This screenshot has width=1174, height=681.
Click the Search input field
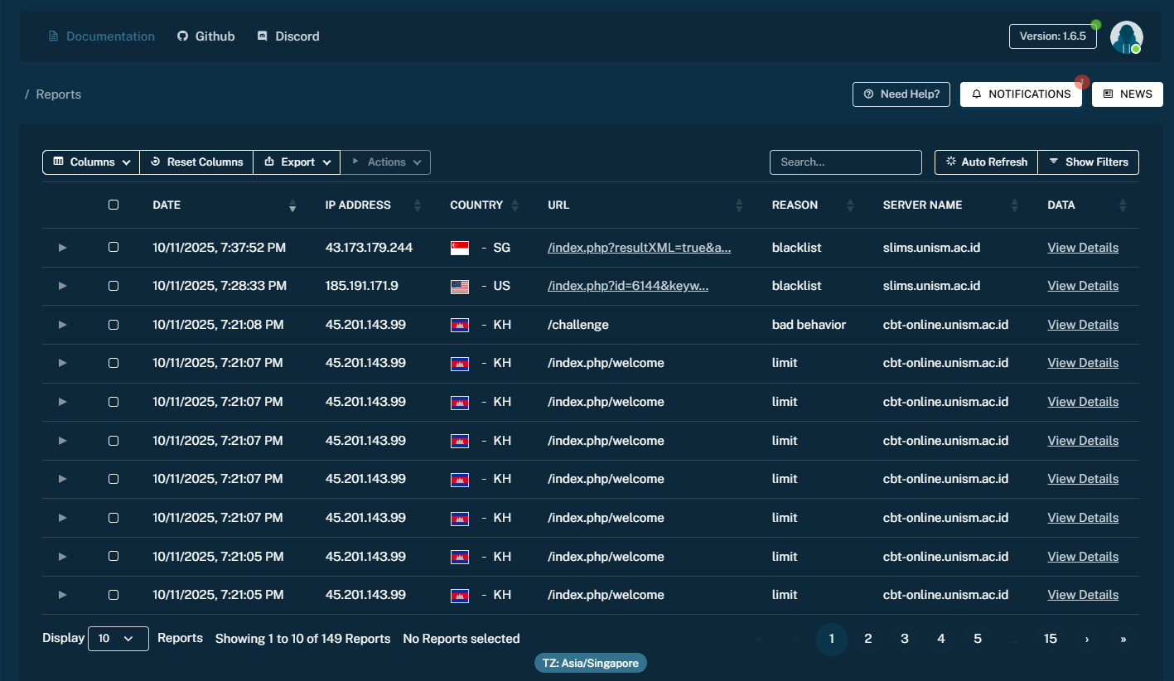(845, 162)
